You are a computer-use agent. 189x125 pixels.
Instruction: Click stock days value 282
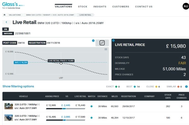click(168, 106)
